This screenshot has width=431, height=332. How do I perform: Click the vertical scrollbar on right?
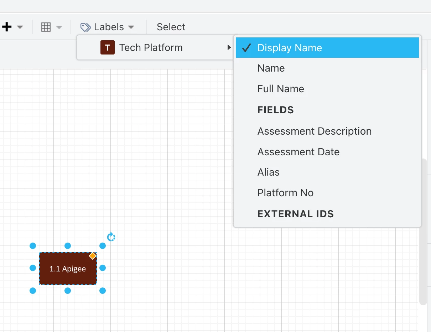423,232
